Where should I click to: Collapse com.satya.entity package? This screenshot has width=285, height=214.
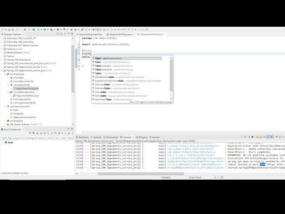pyautogui.click(x=8, y=85)
